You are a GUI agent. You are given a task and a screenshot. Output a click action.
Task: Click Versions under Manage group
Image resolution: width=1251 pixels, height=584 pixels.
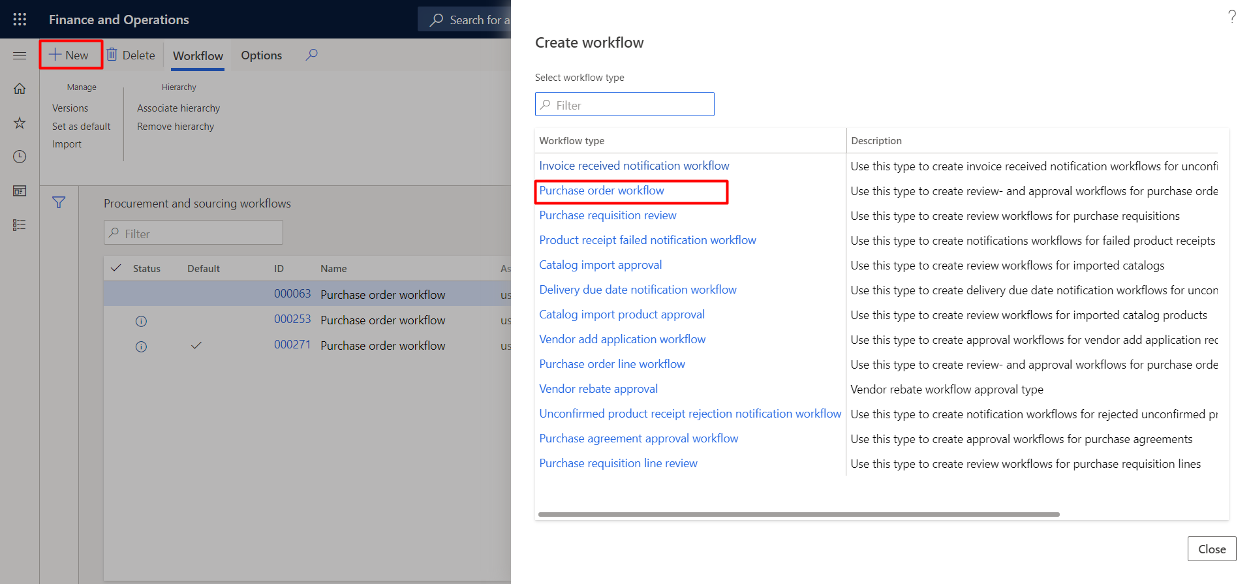pyautogui.click(x=70, y=108)
